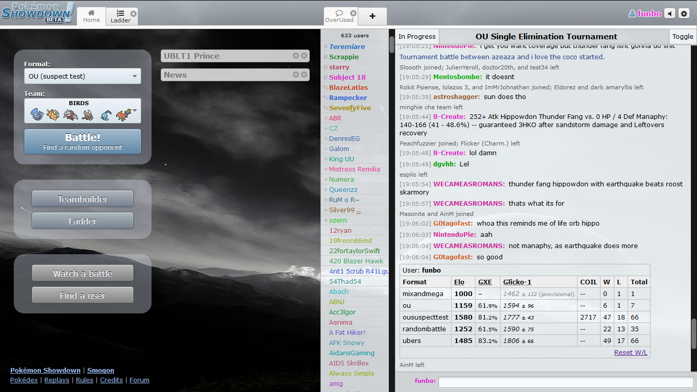Dismiss the News panel with X icon
Screen dimensions: 697x392
304,75
